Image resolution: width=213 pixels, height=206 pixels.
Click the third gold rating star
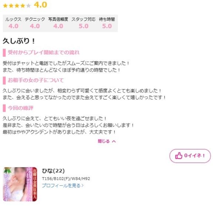17,6
